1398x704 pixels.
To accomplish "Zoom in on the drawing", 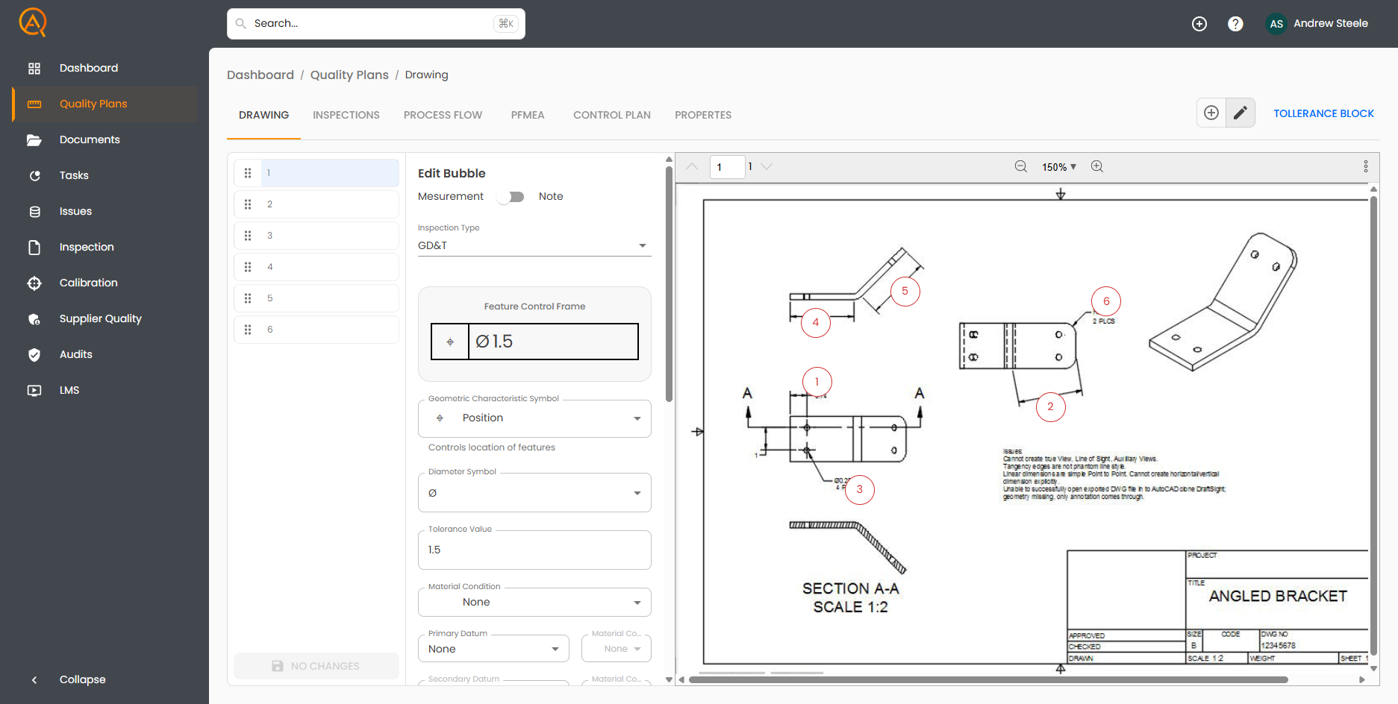I will click(1096, 166).
